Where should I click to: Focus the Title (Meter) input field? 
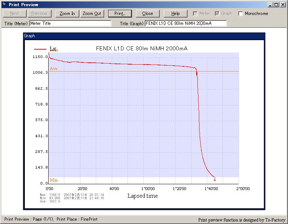(x=70, y=23)
